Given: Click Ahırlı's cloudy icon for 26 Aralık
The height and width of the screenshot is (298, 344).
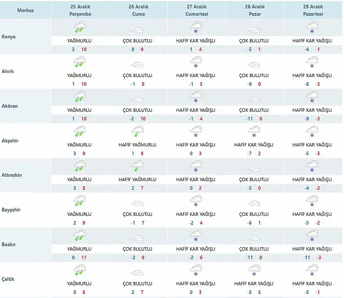Looking at the screenshot, I should (x=138, y=63).
